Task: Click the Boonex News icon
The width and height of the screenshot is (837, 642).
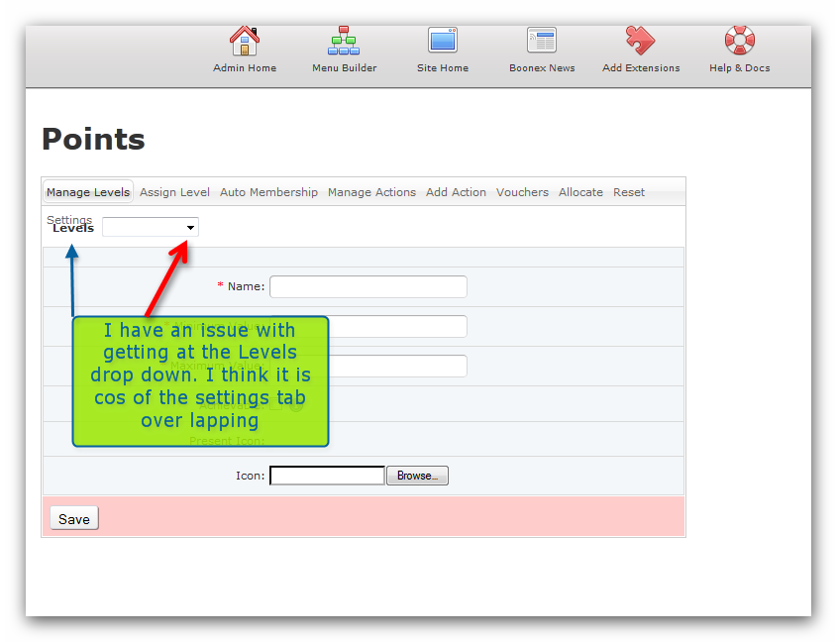Action: click(x=542, y=40)
